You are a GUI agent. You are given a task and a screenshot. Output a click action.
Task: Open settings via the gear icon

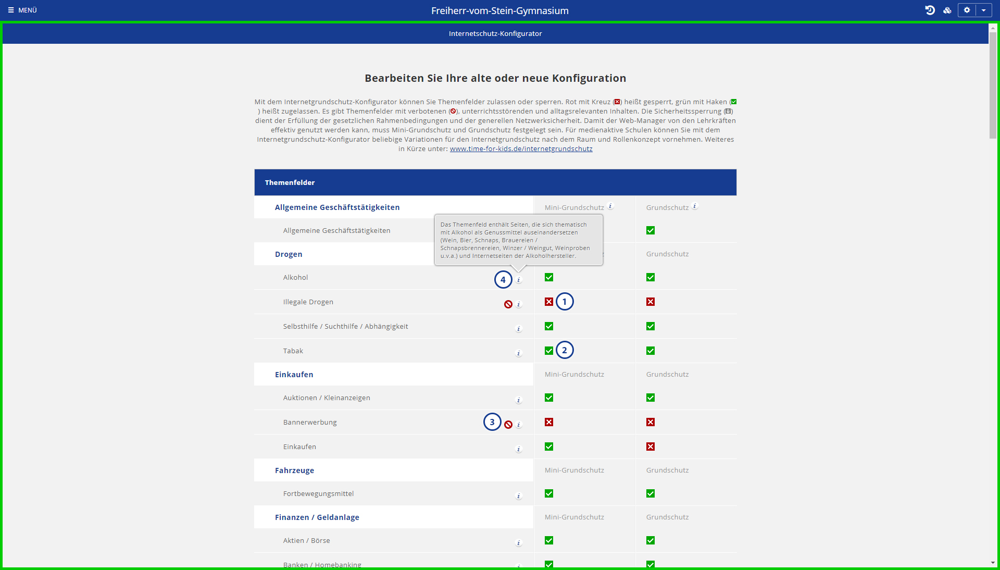[x=967, y=10]
